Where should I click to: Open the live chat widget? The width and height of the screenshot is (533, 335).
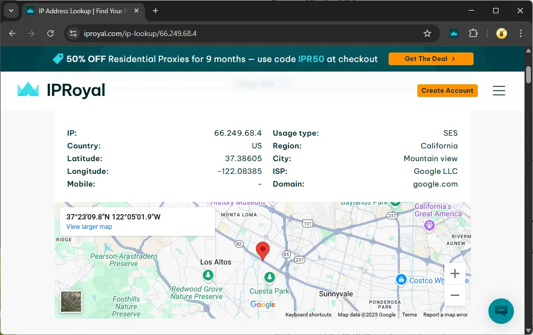click(x=501, y=311)
